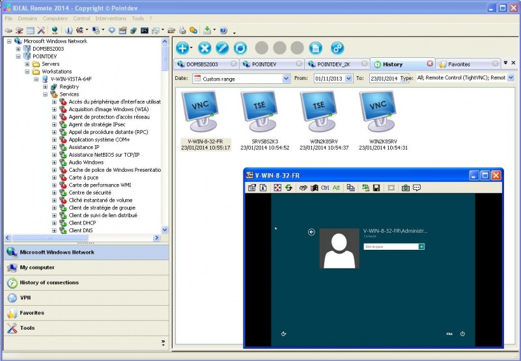Open History of connections panel
This screenshot has height=361, width=521.
coord(87,283)
